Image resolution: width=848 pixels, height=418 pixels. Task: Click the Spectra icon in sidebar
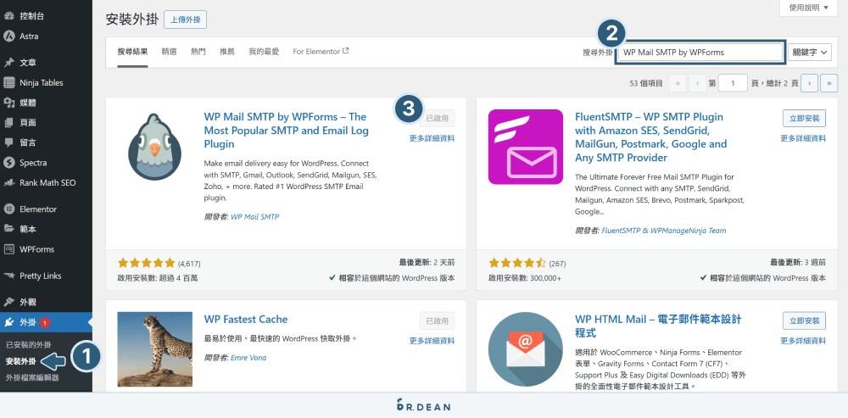click(8, 163)
